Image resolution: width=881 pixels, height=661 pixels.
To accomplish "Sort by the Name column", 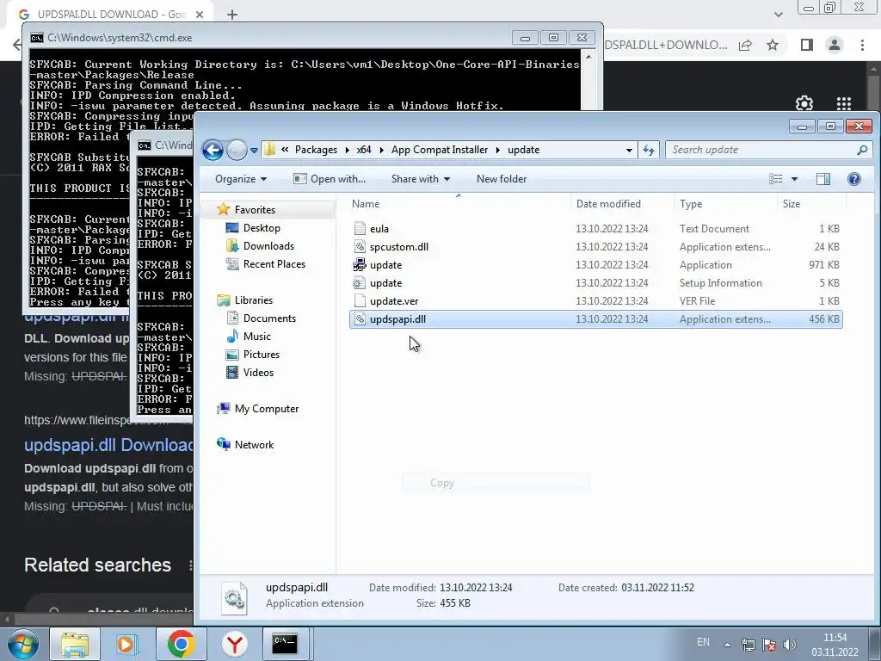I will 459,204.
